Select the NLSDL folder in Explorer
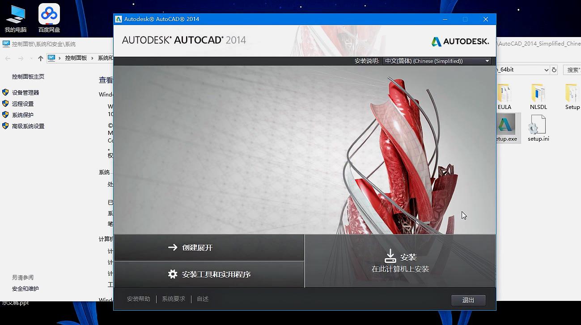The width and height of the screenshot is (581, 325). [539, 97]
